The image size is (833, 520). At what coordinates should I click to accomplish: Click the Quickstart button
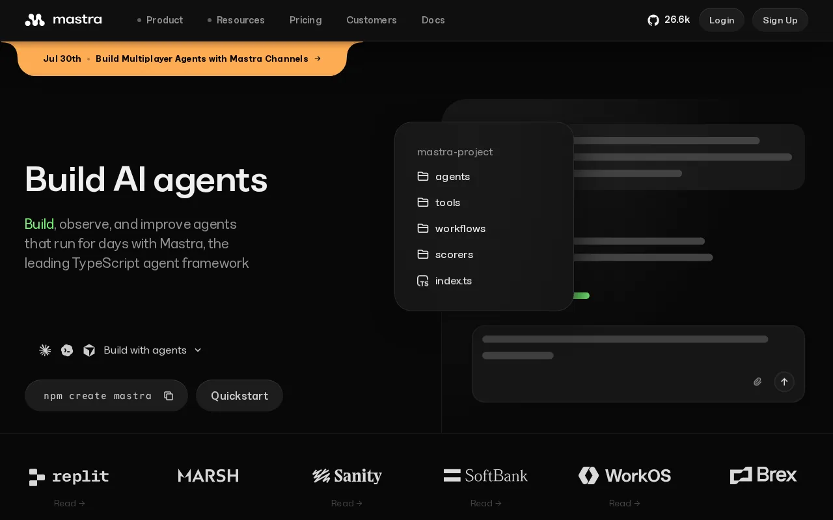click(239, 396)
